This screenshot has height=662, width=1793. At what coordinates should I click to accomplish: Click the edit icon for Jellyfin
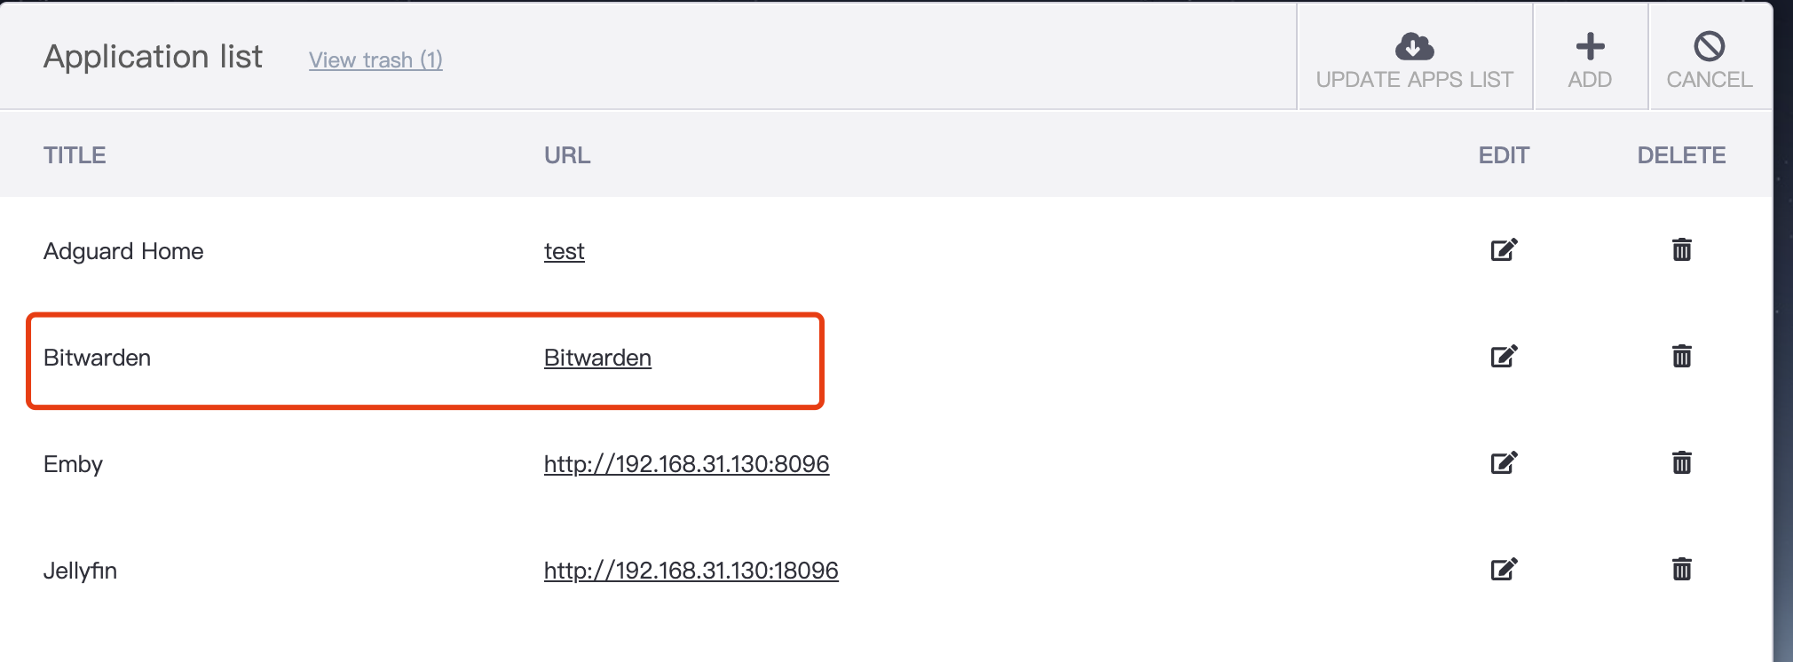point(1504,570)
